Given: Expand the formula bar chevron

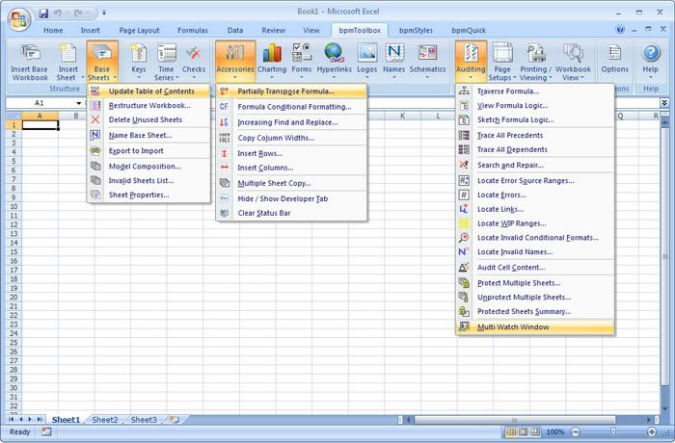Looking at the screenshot, I should [x=664, y=103].
